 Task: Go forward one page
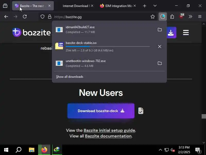[x=15, y=17]
